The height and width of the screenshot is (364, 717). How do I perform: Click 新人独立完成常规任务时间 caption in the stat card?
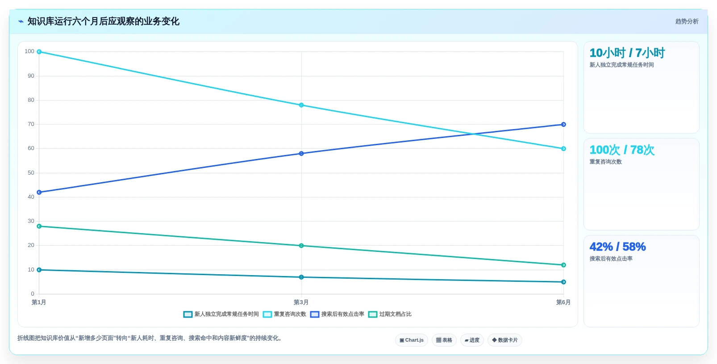(x=621, y=65)
